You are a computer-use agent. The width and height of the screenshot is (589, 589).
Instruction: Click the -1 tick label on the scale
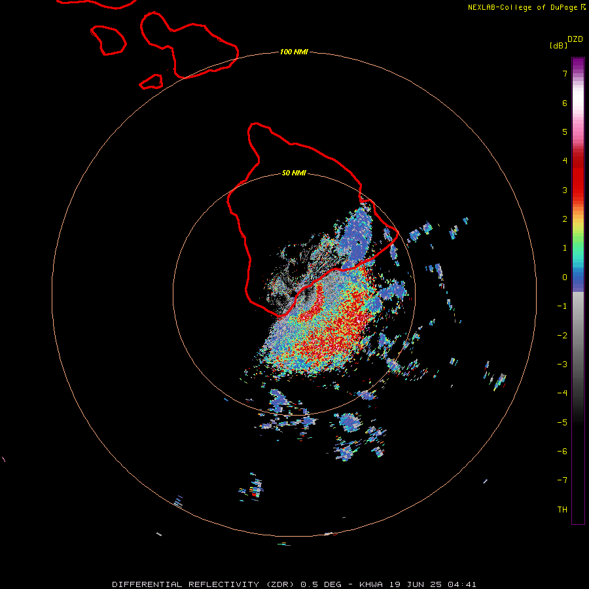click(x=562, y=306)
